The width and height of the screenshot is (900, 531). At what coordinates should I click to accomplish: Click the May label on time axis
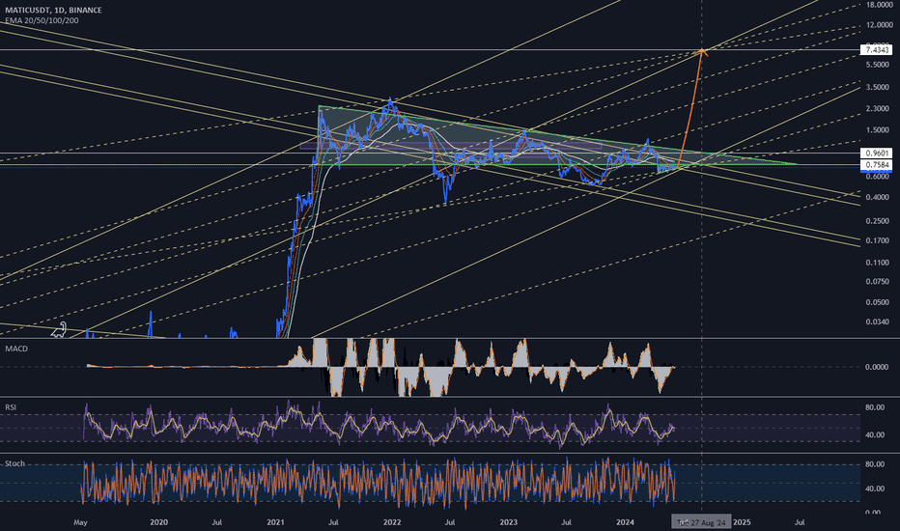coord(81,522)
